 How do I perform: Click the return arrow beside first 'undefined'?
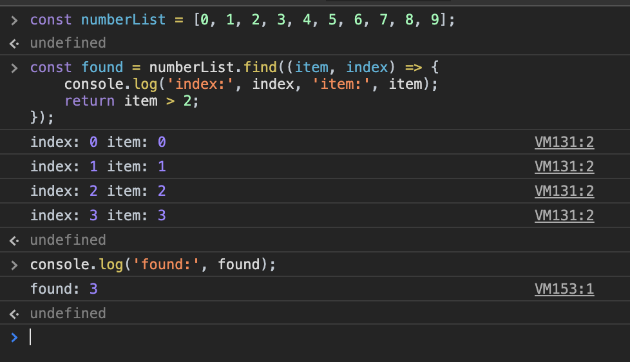14,43
